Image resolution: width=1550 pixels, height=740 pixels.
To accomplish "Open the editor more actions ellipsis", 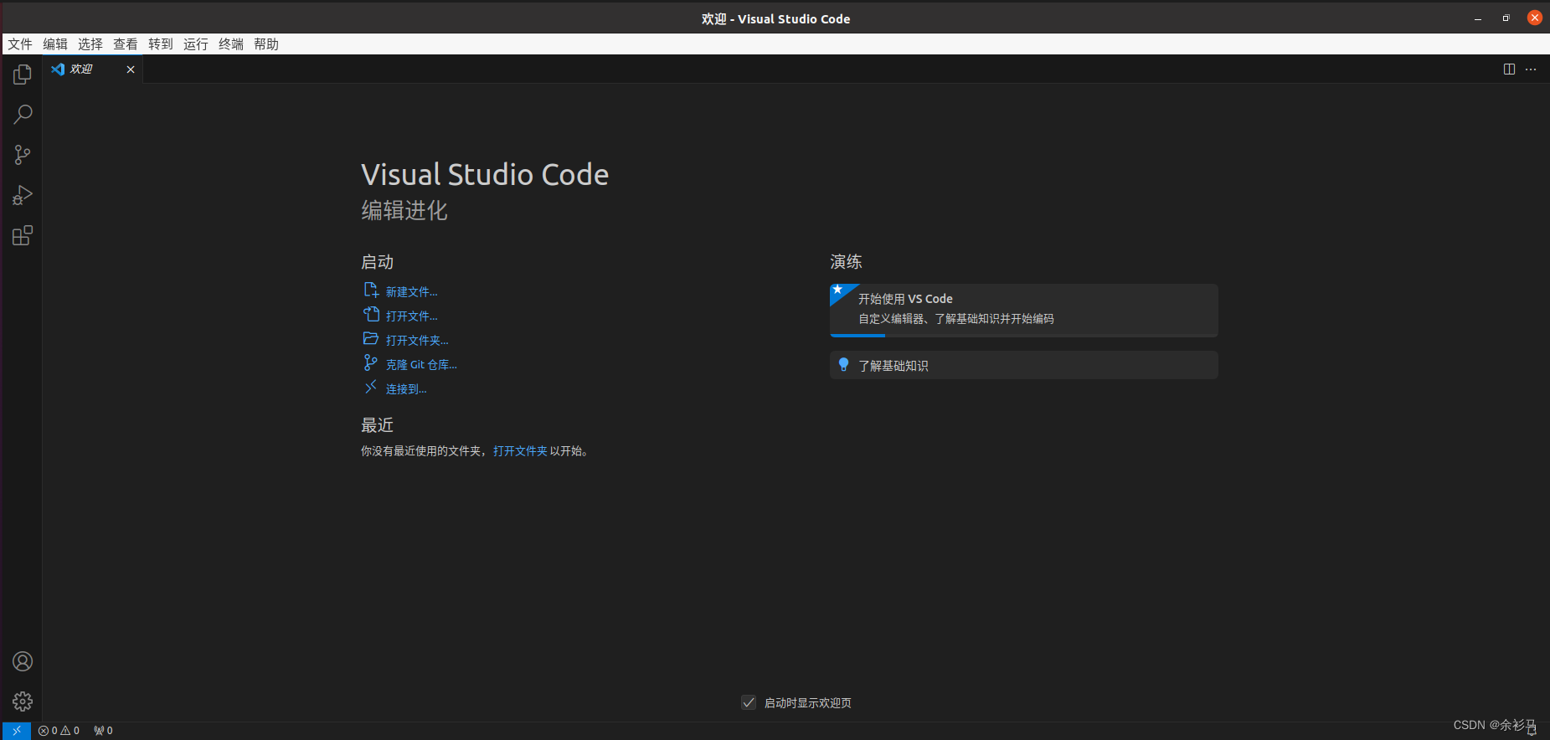I will [x=1531, y=69].
